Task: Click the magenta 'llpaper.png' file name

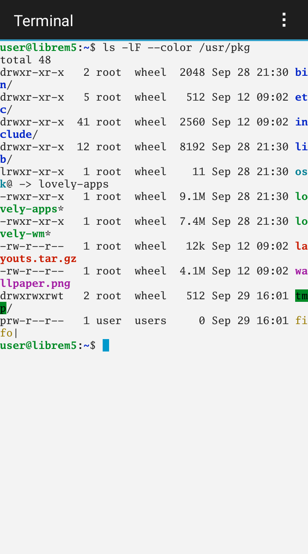Action: click(x=35, y=283)
